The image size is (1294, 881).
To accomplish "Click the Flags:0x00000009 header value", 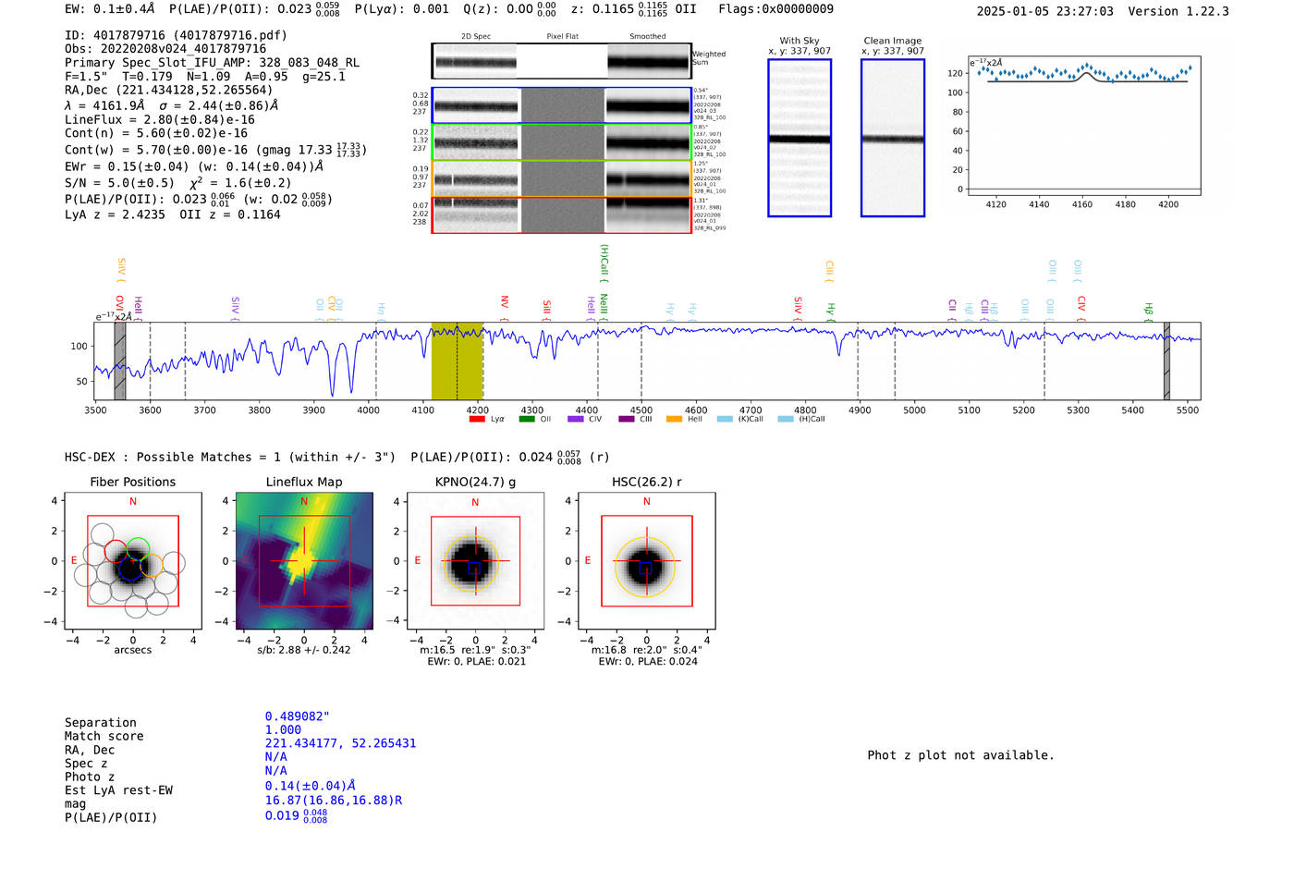I will [775, 9].
